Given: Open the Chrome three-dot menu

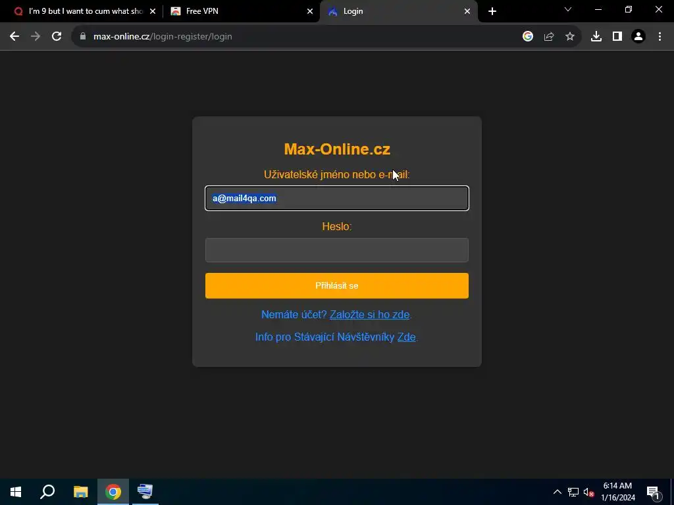Looking at the screenshot, I should pos(660,37).
